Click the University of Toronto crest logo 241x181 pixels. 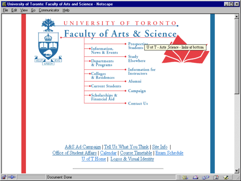coord(48,42)
